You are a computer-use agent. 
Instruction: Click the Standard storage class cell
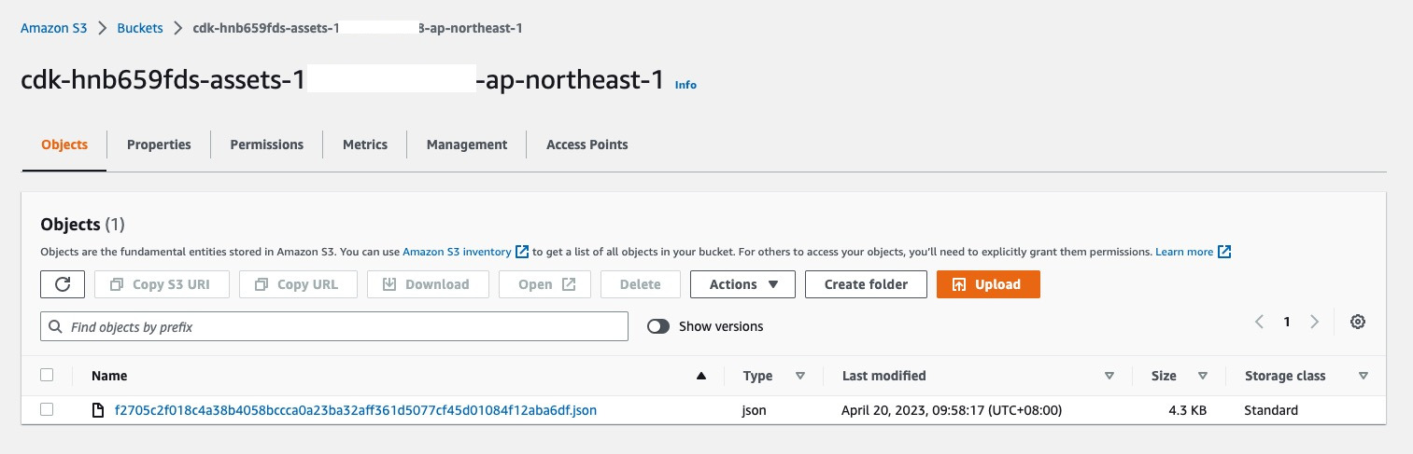click(x=1271, y=410)
